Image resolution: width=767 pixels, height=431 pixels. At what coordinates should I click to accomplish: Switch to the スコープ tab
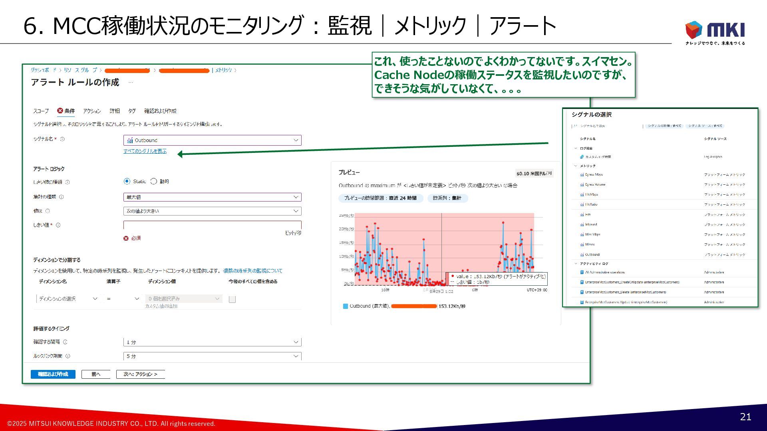pos(41,111)
